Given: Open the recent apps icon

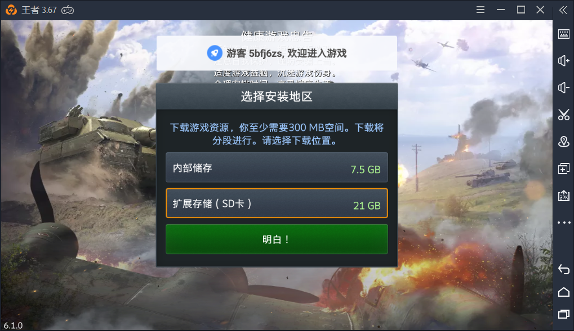Looking at the screenshot, I should [x=564, y=314].
